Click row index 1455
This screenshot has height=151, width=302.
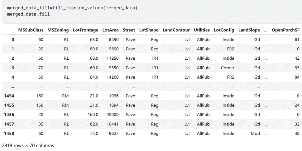tap(9, 105)
